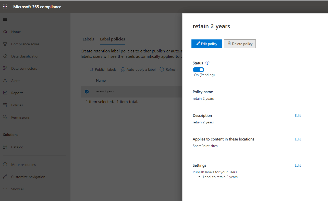Screen dimensions: 328x201
Task: Collapse the navigation hamburger menu
Action: point(5,20)
